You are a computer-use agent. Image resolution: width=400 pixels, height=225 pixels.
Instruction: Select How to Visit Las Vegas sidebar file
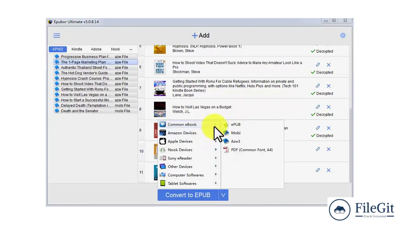pos(96,95)
